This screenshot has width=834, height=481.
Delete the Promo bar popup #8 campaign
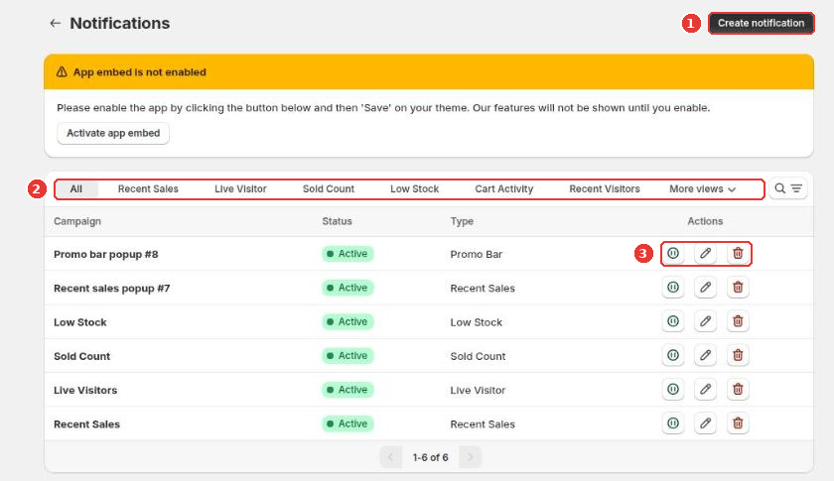pyautogui.click(x=738, y=254)
